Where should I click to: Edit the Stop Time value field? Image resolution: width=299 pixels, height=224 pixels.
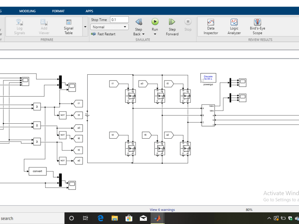[119, 19]
